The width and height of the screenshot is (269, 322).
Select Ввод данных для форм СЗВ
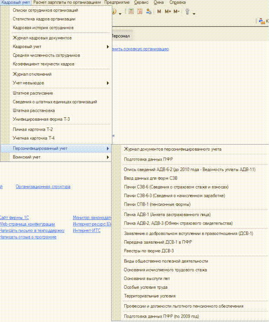pyautogui.click(x=190, y=178)
